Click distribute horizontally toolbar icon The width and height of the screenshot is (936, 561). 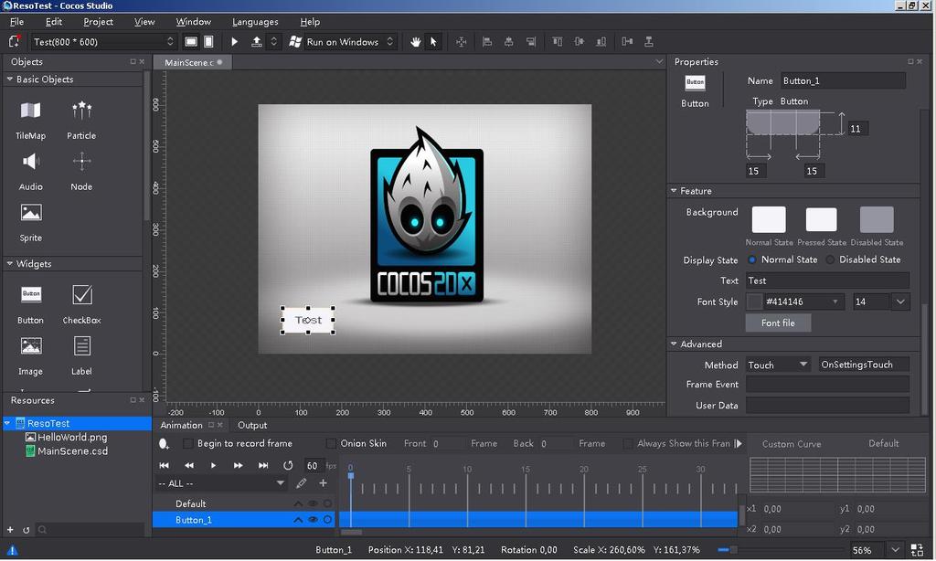(x=627, y=42)
